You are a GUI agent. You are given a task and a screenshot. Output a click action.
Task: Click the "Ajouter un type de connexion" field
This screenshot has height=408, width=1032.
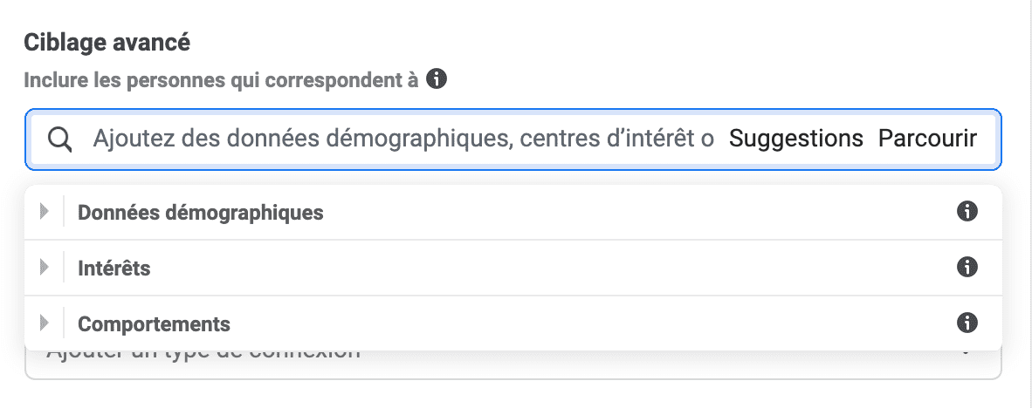[x=513, y=364]
